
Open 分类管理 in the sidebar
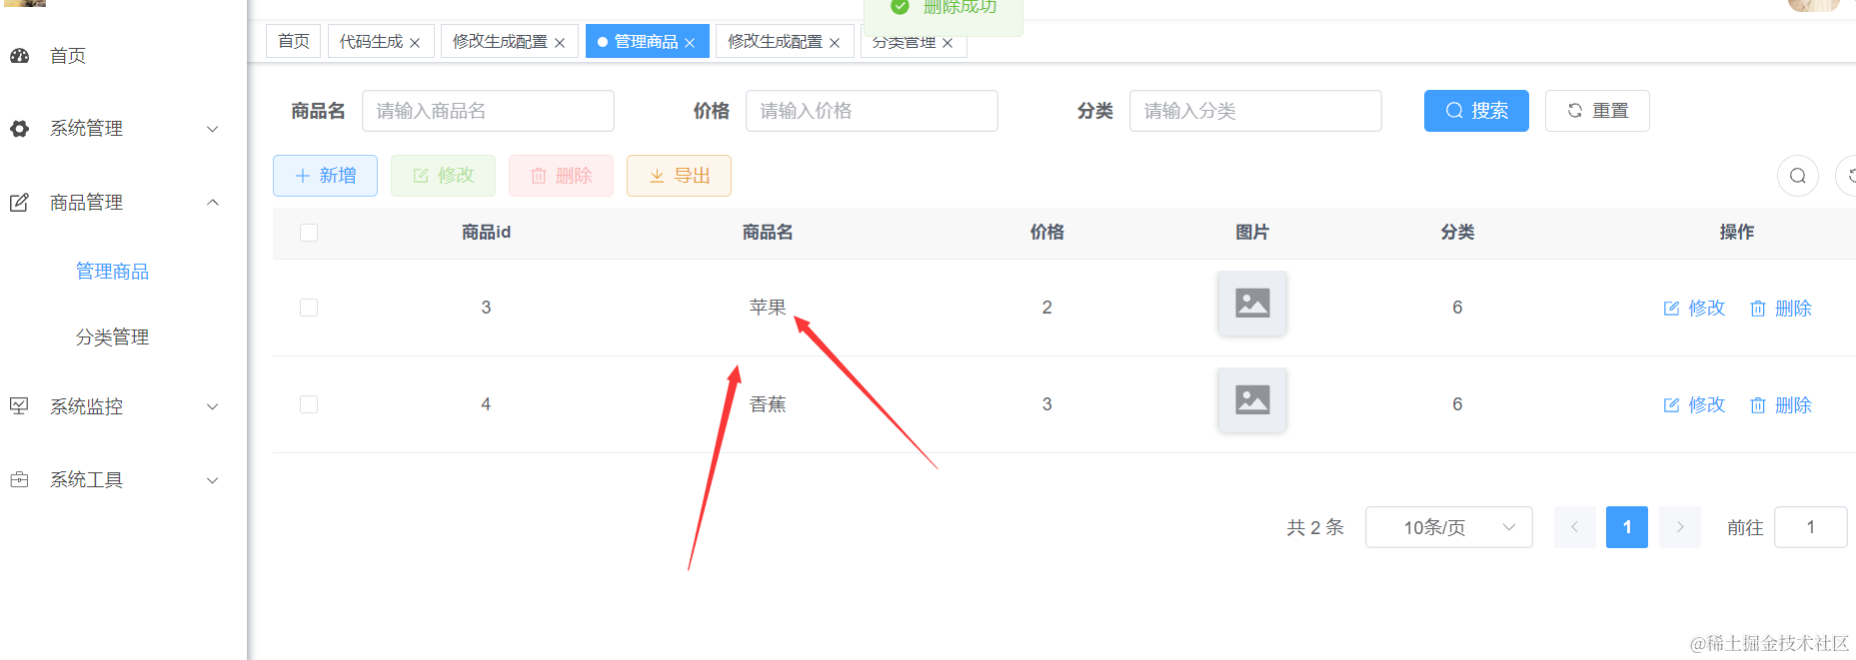112,337
